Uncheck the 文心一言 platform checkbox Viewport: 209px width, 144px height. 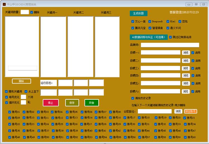[133, 21]
